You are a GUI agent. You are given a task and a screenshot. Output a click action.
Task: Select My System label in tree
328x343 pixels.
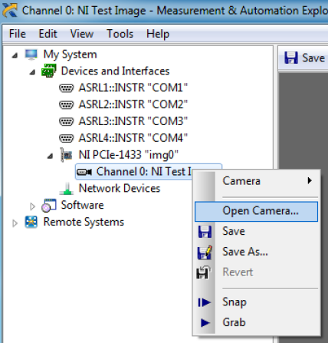pyautogui.click(x=70, y=54)
